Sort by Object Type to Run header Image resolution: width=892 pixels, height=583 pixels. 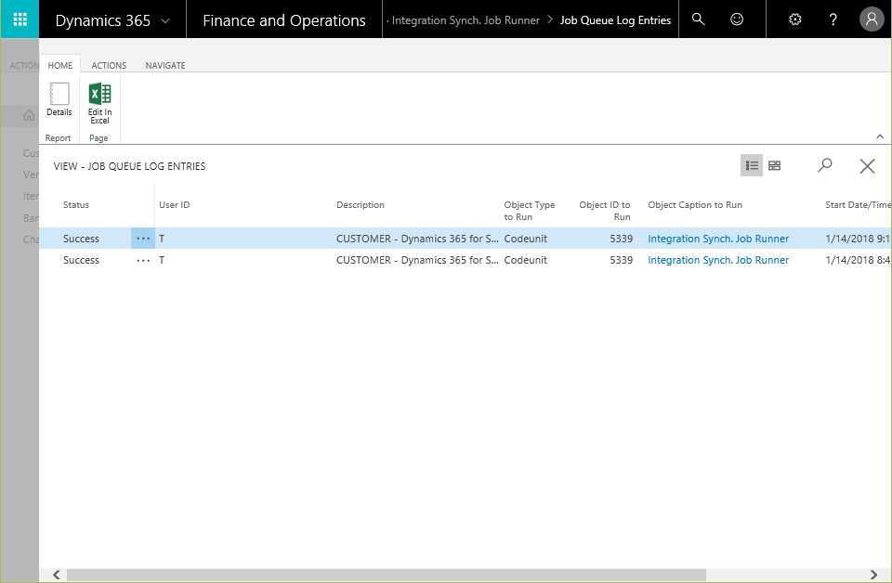tap(529, 211)
